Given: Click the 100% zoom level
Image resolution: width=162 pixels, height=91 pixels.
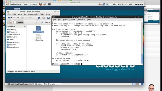Looking at the screenshot, I should point(48,22).
